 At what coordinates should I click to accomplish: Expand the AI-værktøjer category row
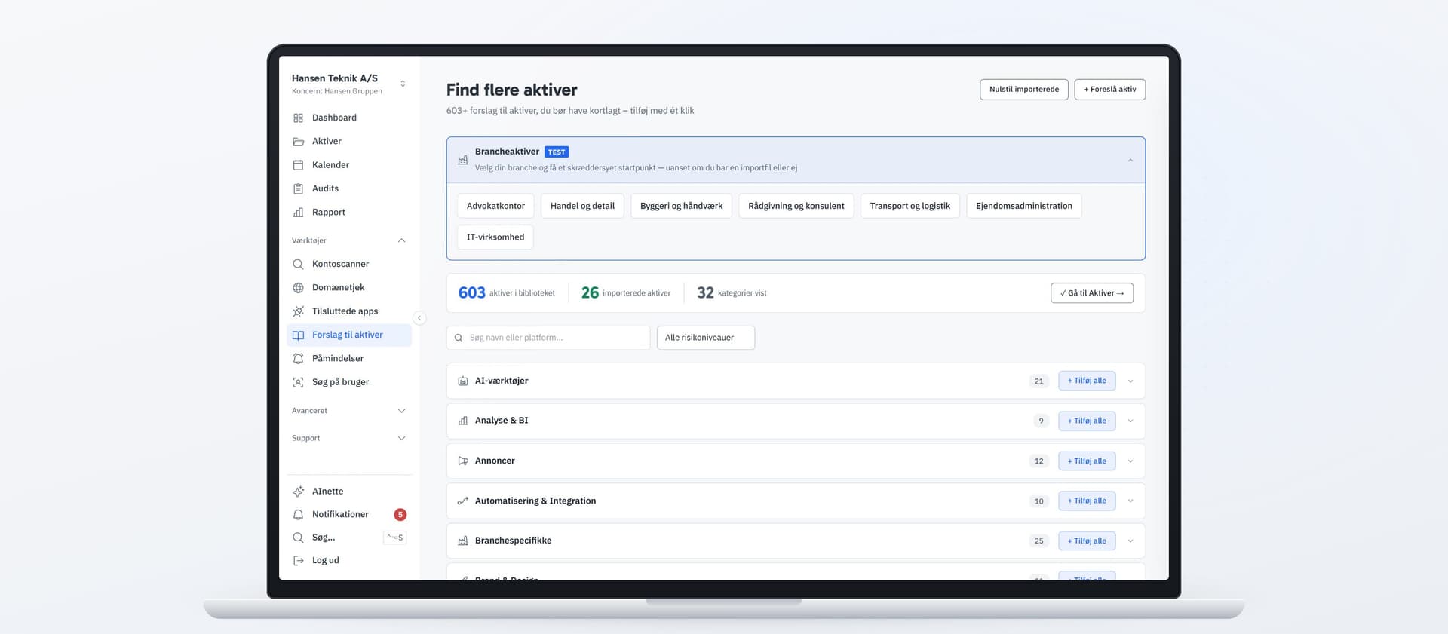coord(1130,381)
